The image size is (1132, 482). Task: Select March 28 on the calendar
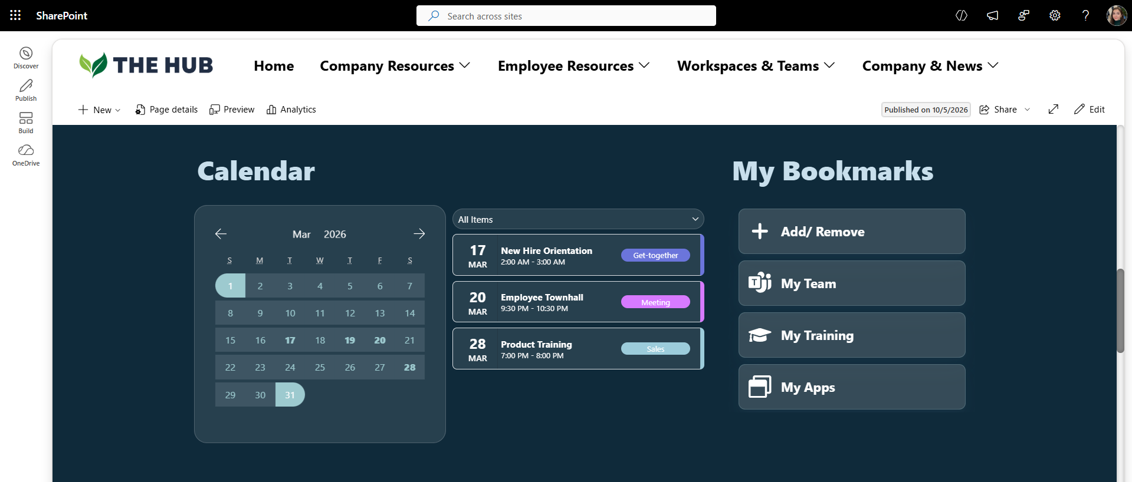[410, 367]
